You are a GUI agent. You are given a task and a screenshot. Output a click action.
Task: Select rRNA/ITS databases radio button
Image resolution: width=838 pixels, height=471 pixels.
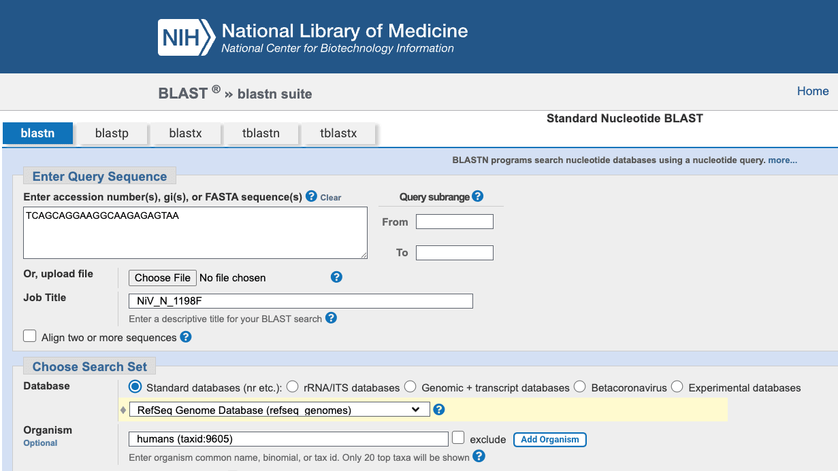(x=292, y=387)
